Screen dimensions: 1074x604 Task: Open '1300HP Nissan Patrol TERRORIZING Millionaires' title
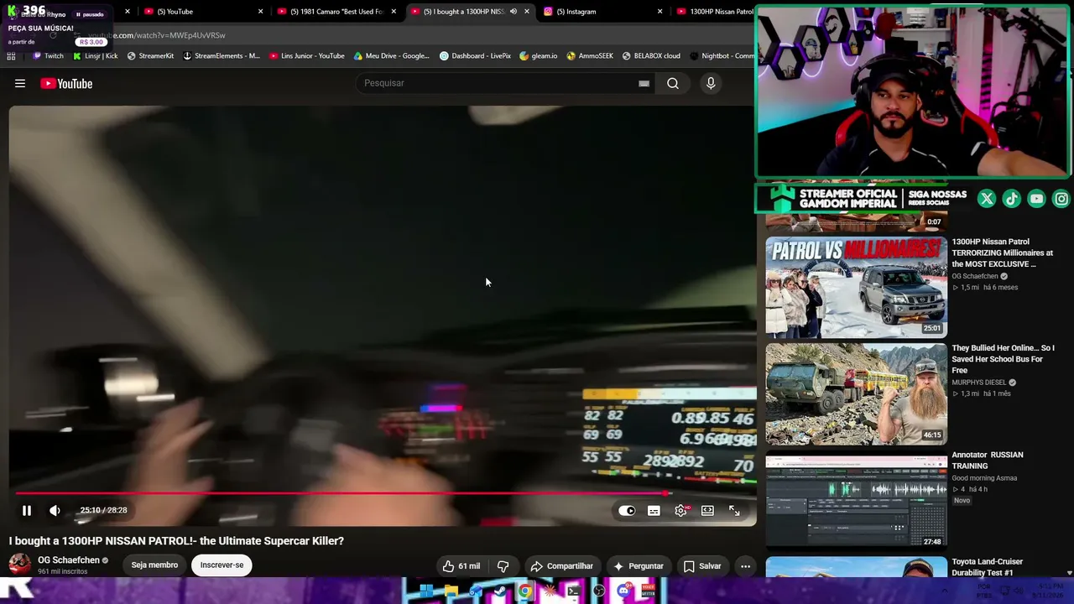(x=1002, y=253)
